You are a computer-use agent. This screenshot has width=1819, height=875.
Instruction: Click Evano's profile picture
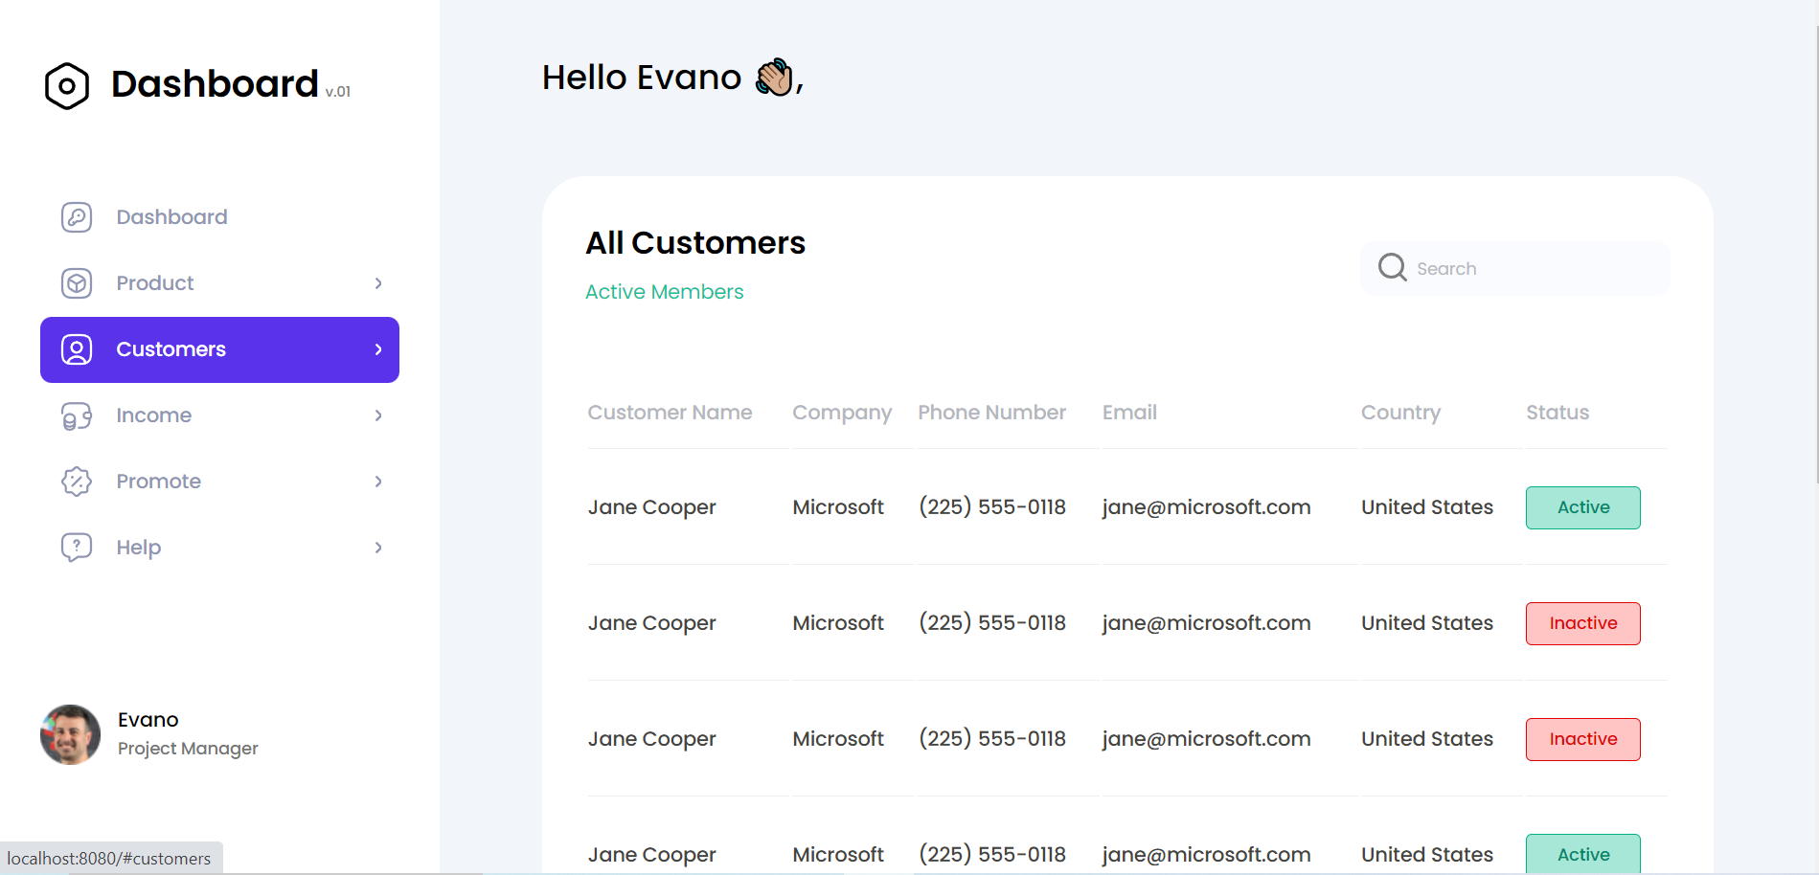70,734
